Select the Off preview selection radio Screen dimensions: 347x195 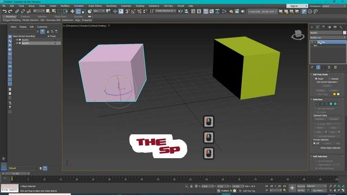coord(314,143)
